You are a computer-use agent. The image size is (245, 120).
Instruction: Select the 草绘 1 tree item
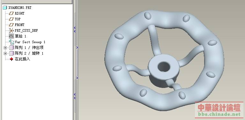(20, 36)
